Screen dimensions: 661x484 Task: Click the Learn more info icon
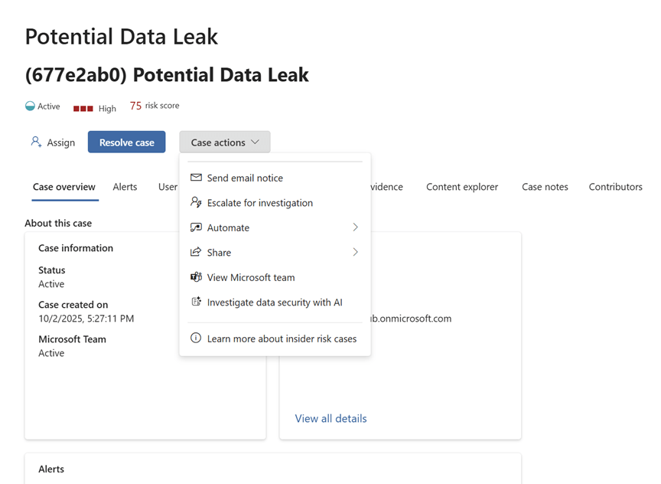pos(196,338)
